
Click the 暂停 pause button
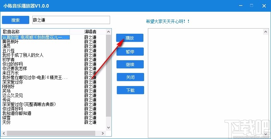pos(130,52)
